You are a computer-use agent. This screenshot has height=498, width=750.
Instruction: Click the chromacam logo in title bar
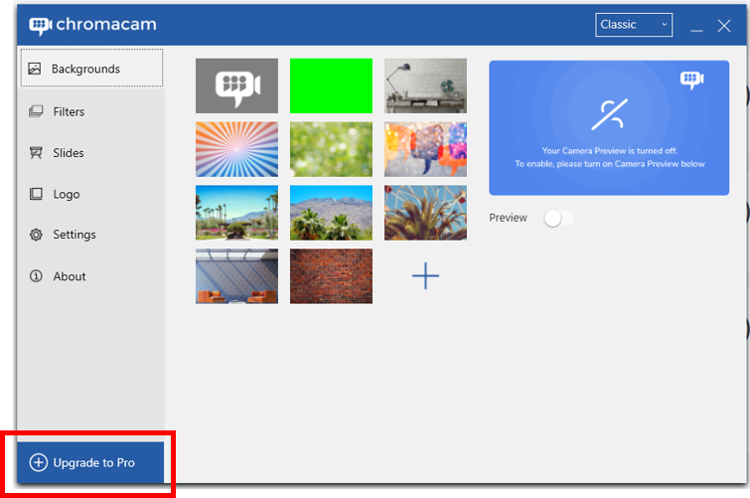pyautogui.click(x=92, y=25)
